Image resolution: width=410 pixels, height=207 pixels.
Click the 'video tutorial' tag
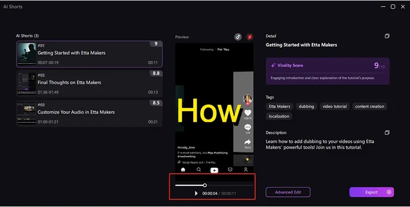click(x=335, y=106)
